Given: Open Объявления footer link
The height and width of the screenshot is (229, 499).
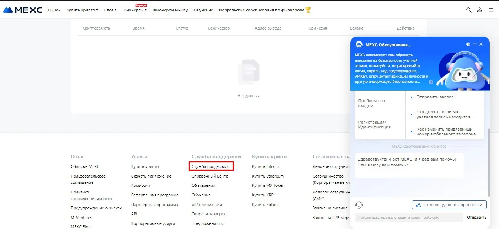Looking at the screenshot, I should [203, 185].
